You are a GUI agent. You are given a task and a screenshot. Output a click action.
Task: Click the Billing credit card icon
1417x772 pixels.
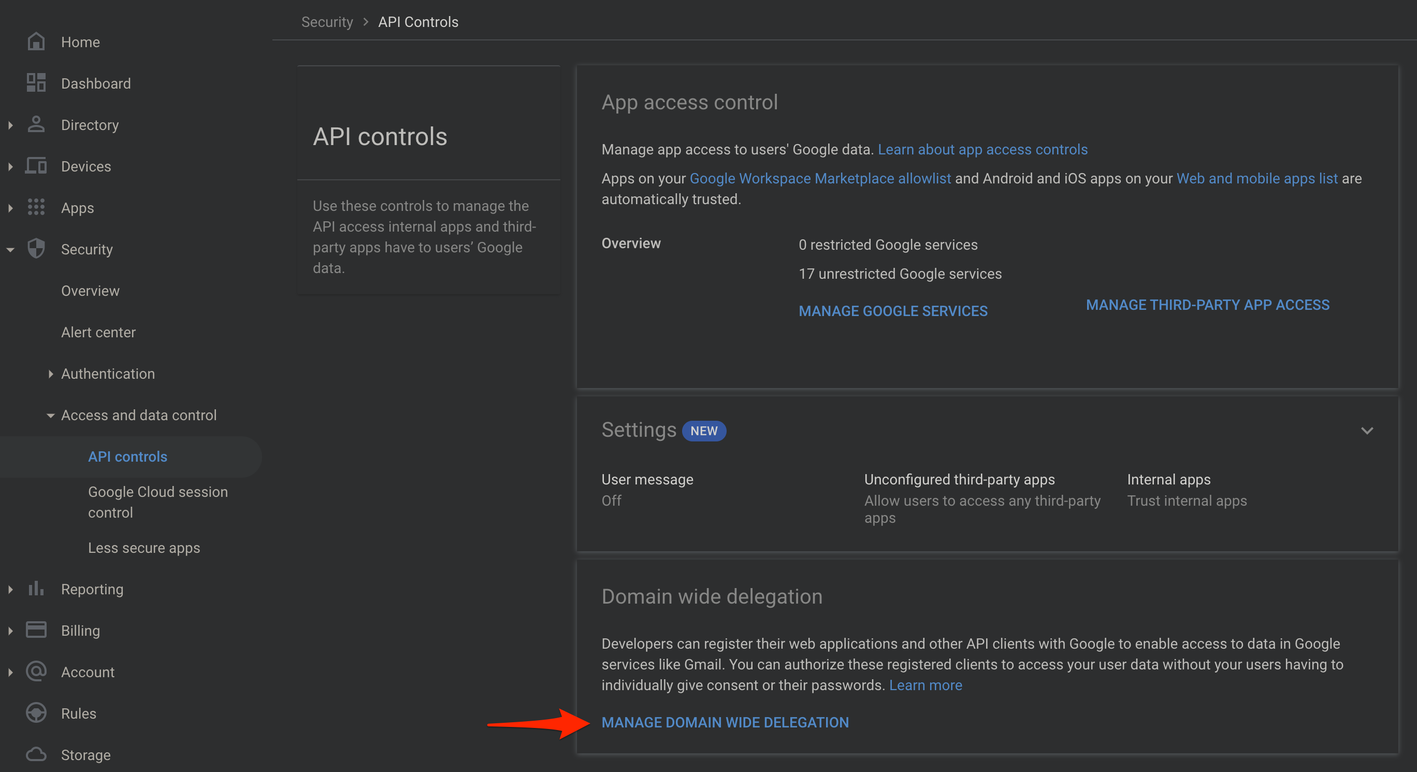(x=36, y=630)
